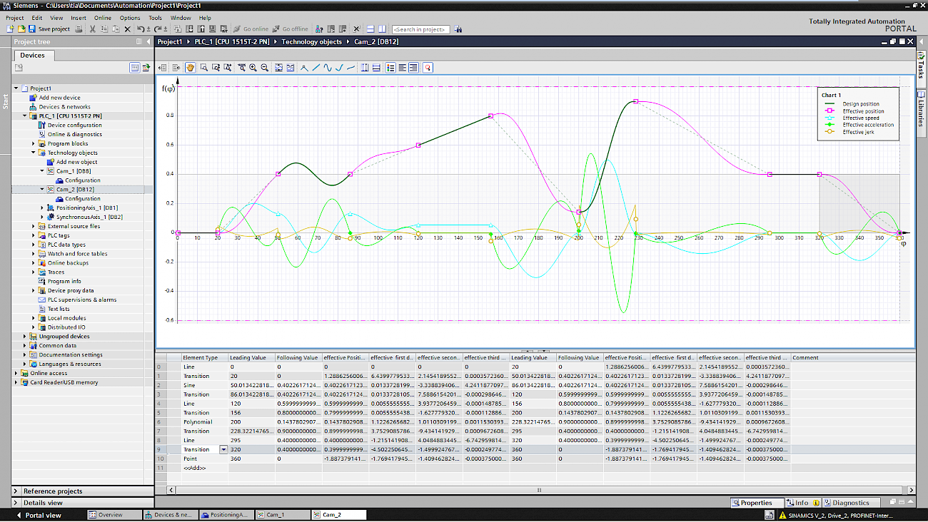928x522 pixels.
Task: Click Configuration under Cam_2 [DB12]
Action: pos(83,199)
